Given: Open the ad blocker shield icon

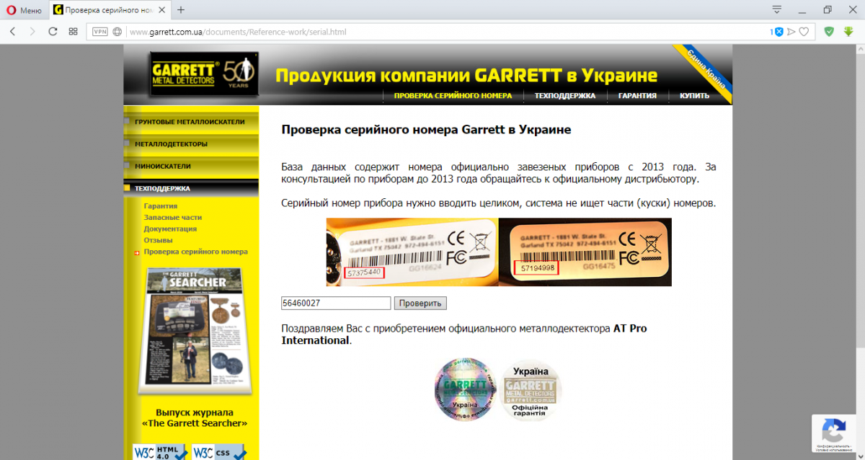Looking at the screenshot, I should coord(778,32).
